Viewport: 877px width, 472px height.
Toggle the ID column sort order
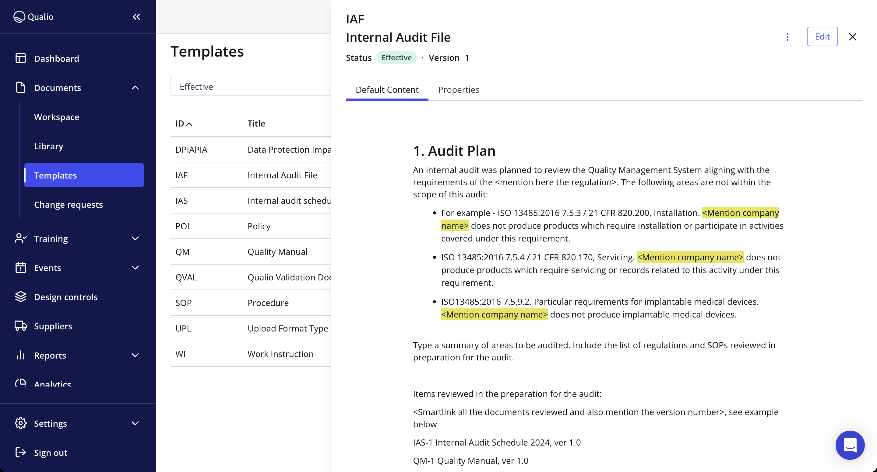coord(184,123)
